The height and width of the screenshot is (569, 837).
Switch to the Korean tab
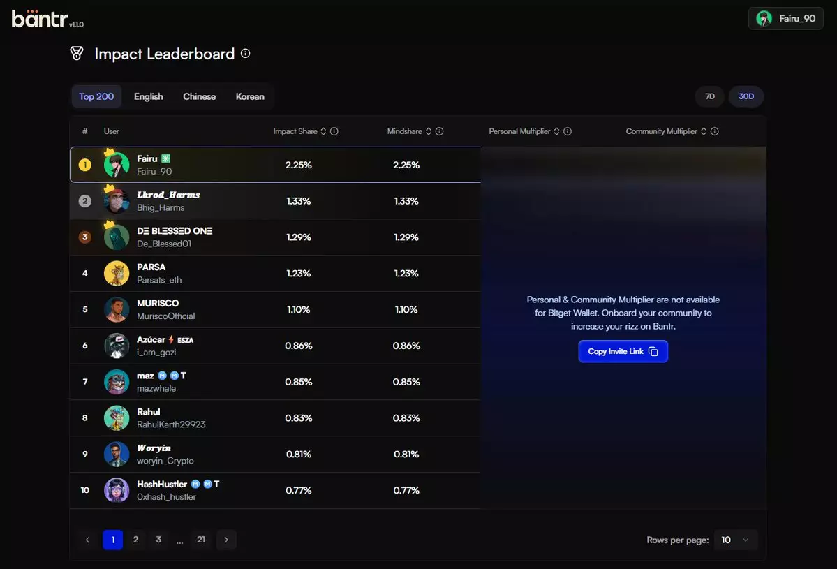click(x=250, y=96)
